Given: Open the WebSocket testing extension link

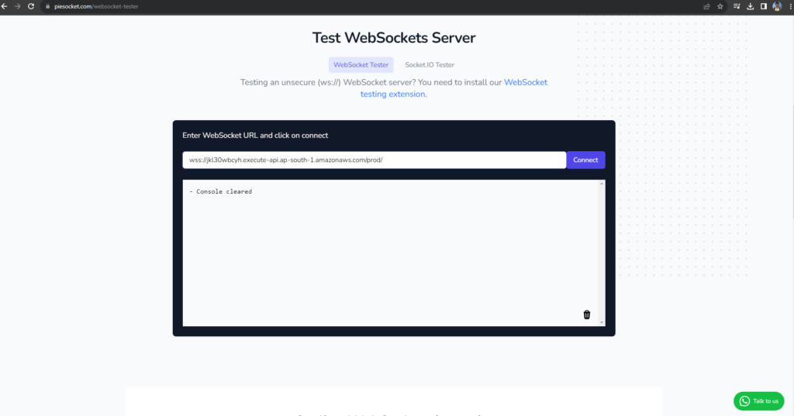Looking at the screenshot, I should click(454, 88).
